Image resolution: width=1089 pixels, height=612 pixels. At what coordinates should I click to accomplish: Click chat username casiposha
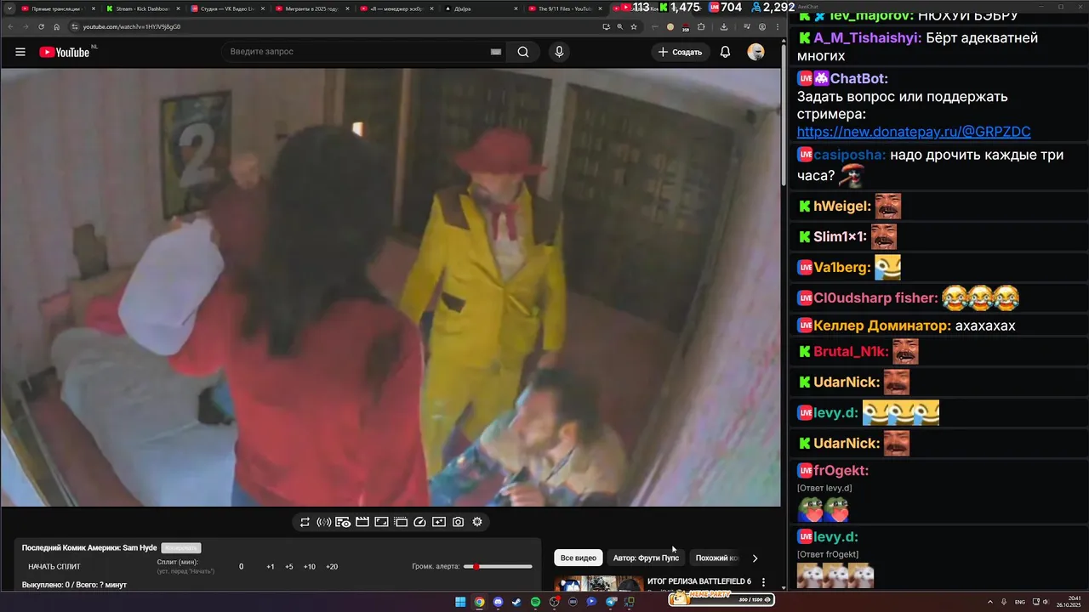point(850,155)
